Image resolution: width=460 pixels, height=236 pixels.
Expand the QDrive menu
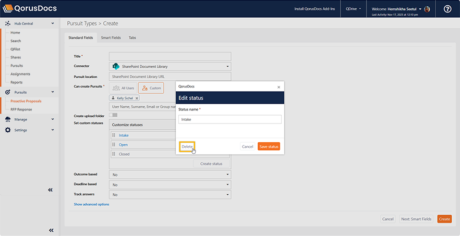point(354,9)
